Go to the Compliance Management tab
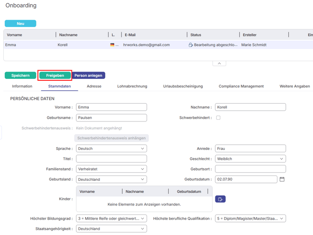This screenshot has height=235, width=313. coord(241,86)
